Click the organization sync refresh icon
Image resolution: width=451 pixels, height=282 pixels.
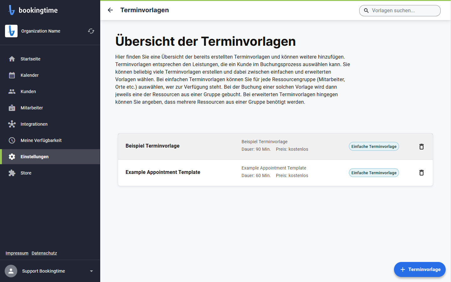pyautogui.click(x=91, y=31)
